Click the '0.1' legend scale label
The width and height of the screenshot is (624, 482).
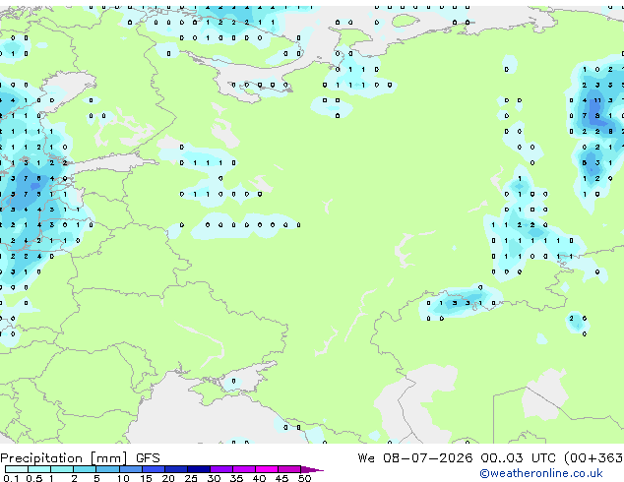11,478
